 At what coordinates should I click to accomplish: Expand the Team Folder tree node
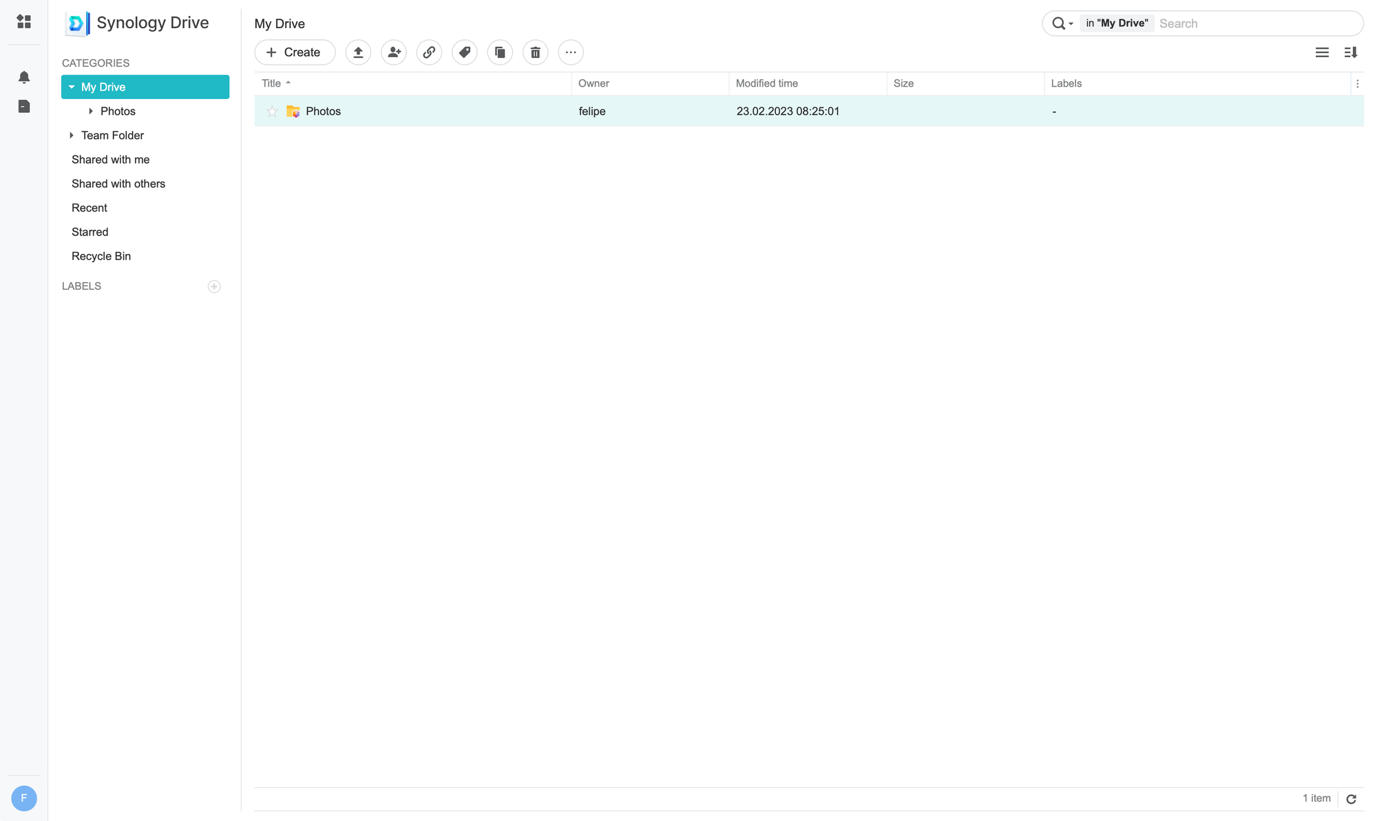pos(72,136)
